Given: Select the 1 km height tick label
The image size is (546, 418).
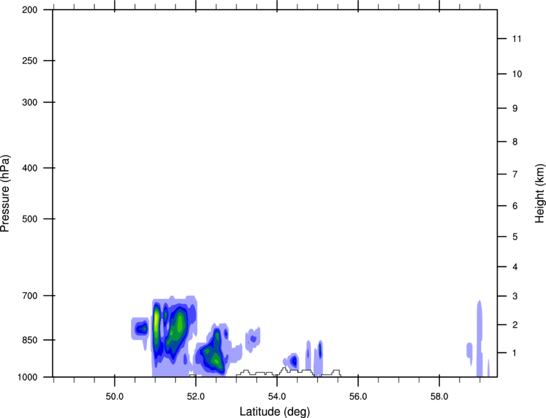Looking at the screenshot, I should tap(514, 353).
